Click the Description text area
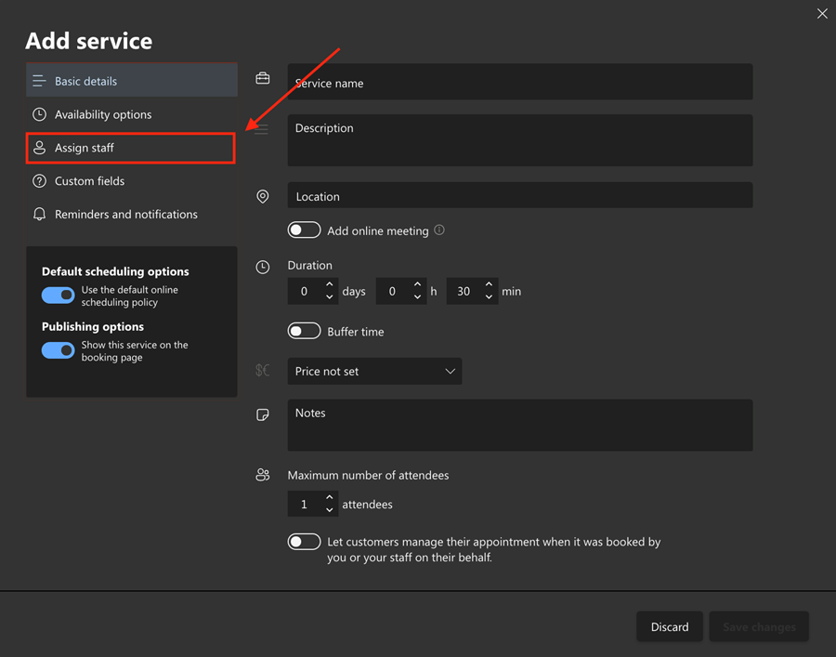Viewport: 836px width, 657px height. tap(520, 140)
